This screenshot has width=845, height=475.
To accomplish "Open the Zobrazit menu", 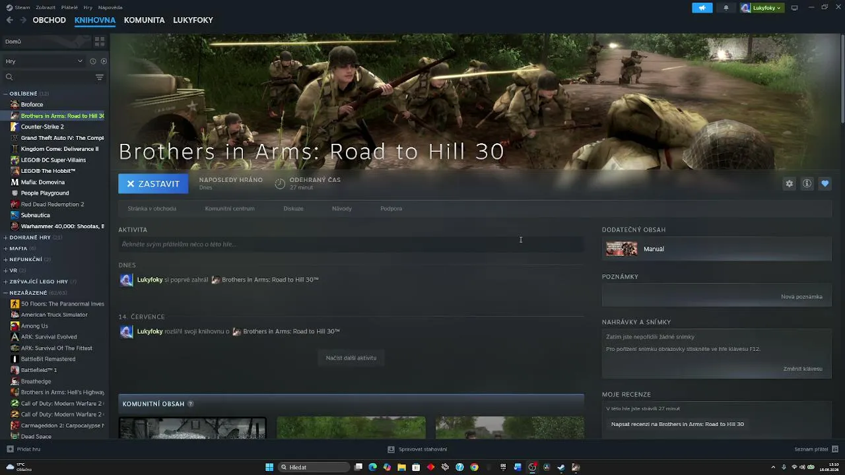I will pyautogui.click(x=46, y=8).
